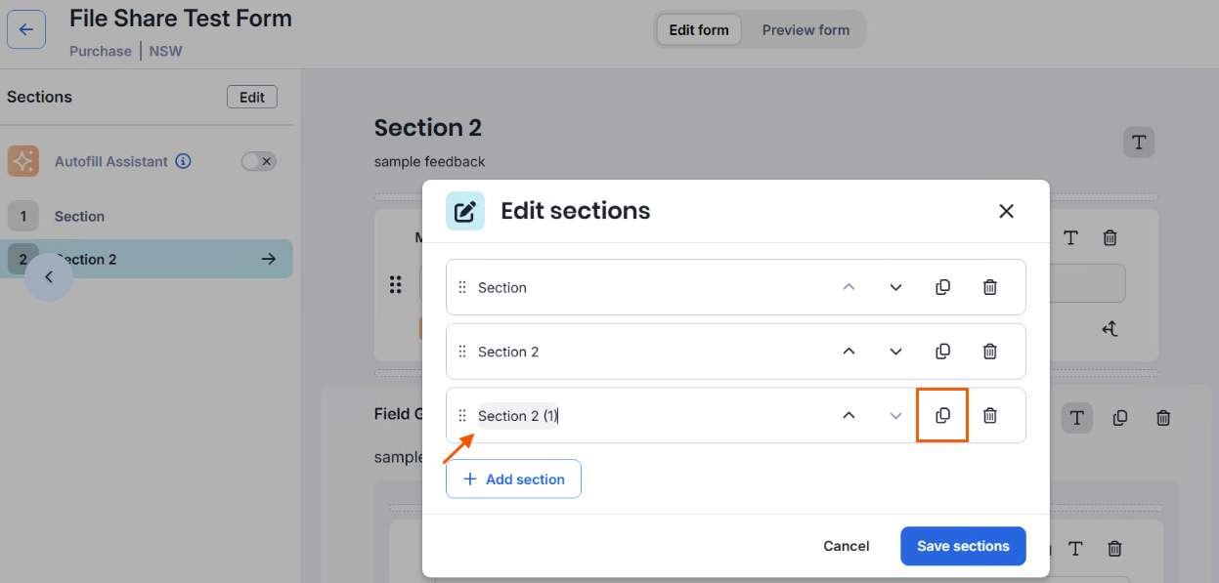Screen dimensions: 1219x583
Task: Click the back arrow beside form title
Action: pyautogui.click(x=26, y=29)
